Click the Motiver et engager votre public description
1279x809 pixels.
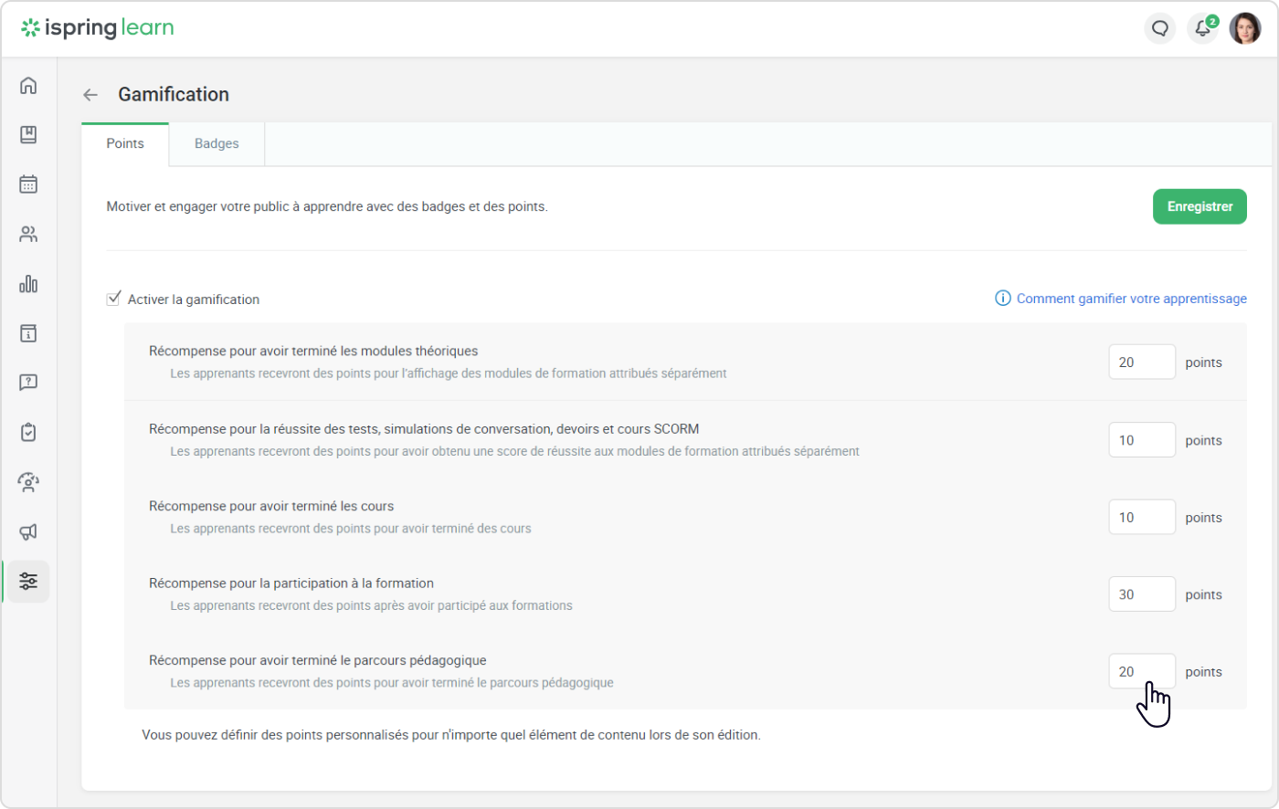(327, 207)
